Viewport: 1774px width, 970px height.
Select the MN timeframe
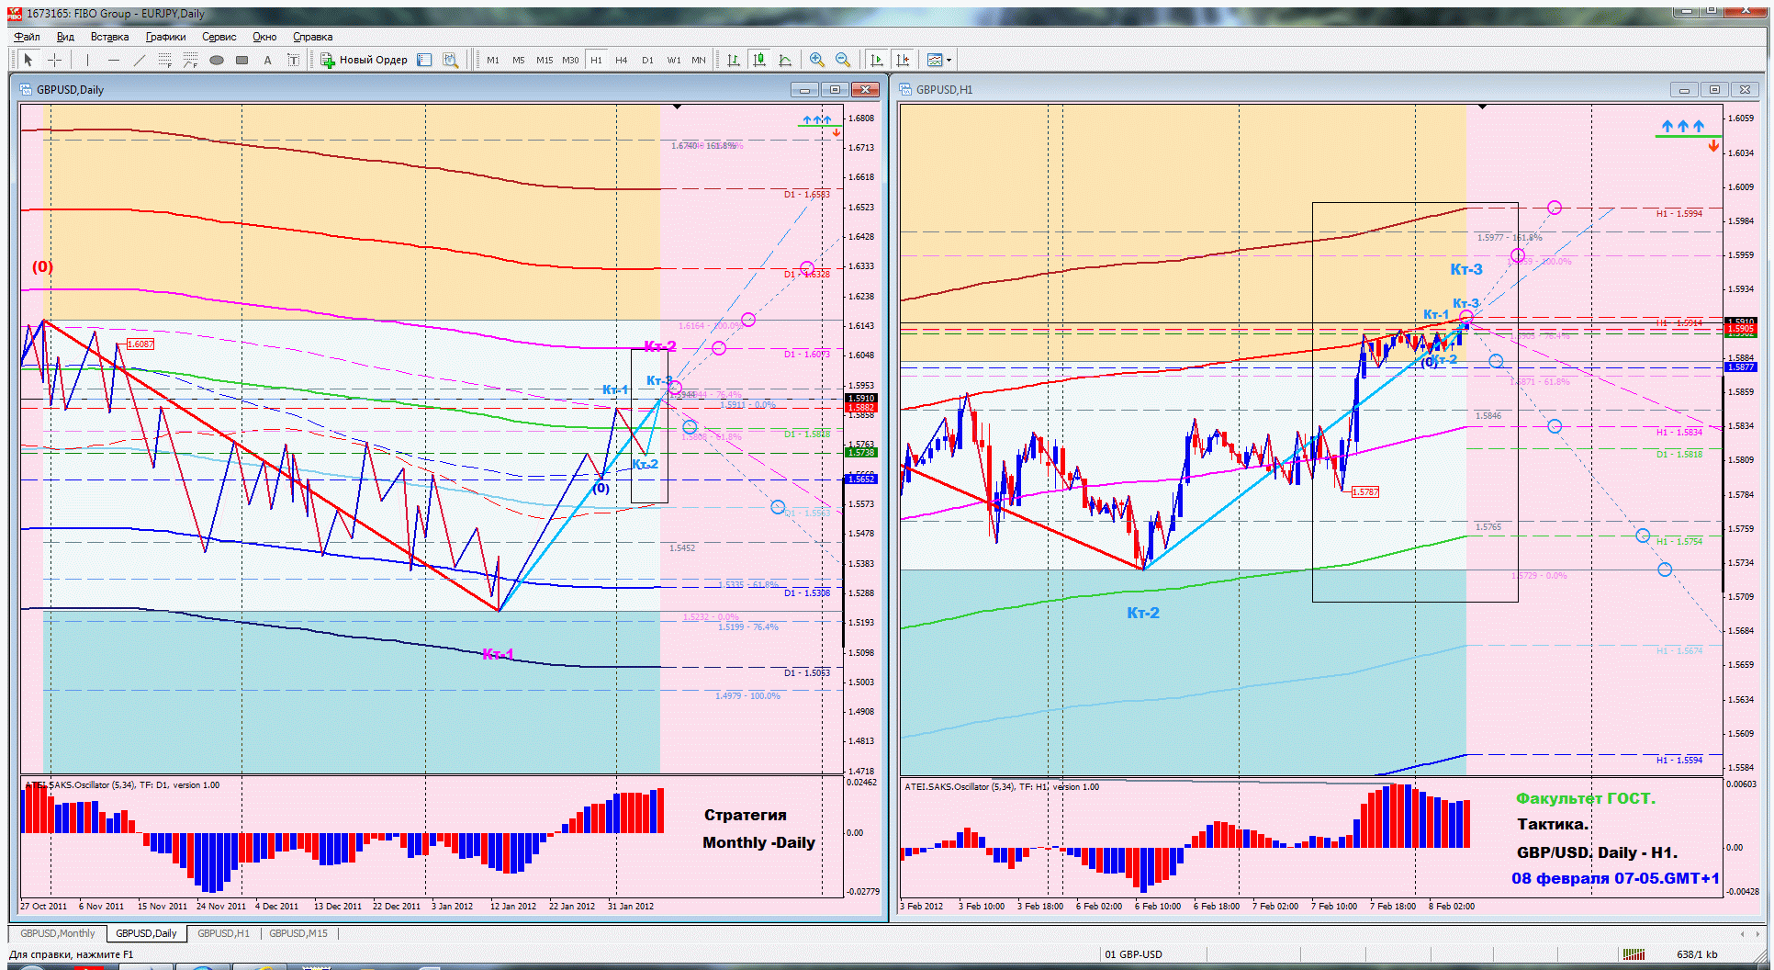coord(699,60)
